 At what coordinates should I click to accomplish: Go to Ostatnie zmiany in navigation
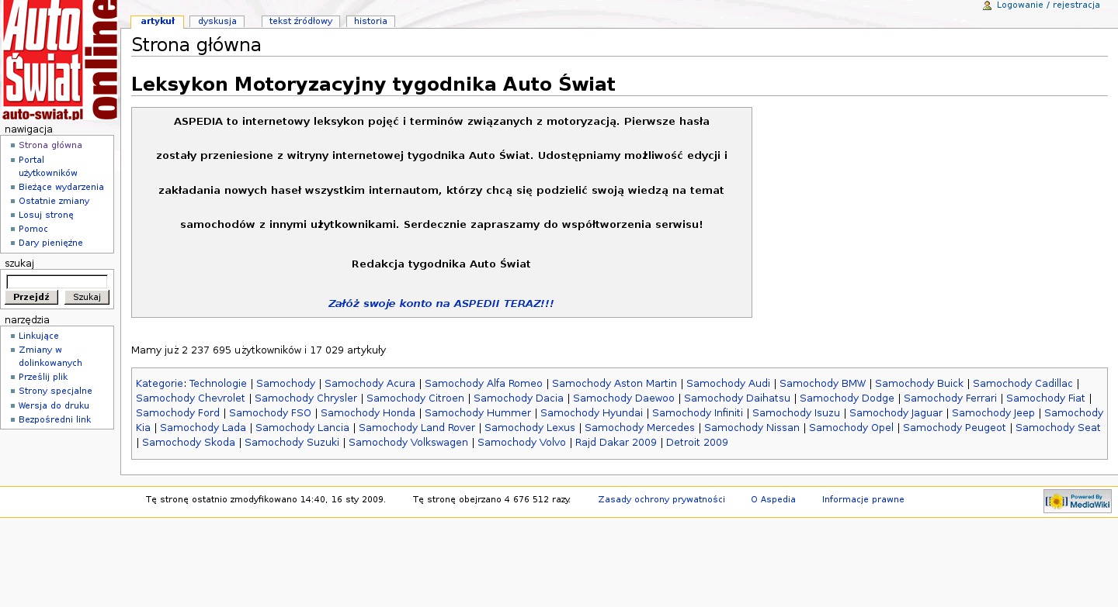(54, 201)
